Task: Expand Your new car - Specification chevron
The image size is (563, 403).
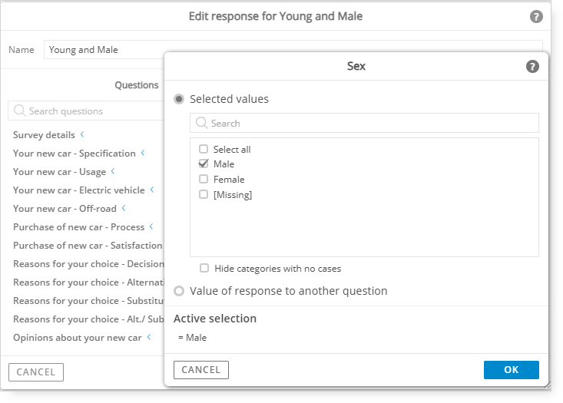Action: (x=143, y=153)
